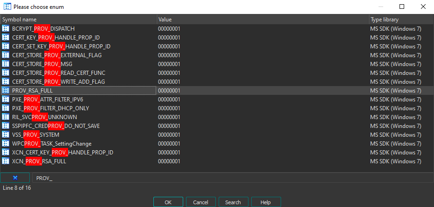This screenshot has width=434, height=207.
Task: Select the VSS_PROV_SYSTEM symbol name
Action: click(x=36, y=134)
